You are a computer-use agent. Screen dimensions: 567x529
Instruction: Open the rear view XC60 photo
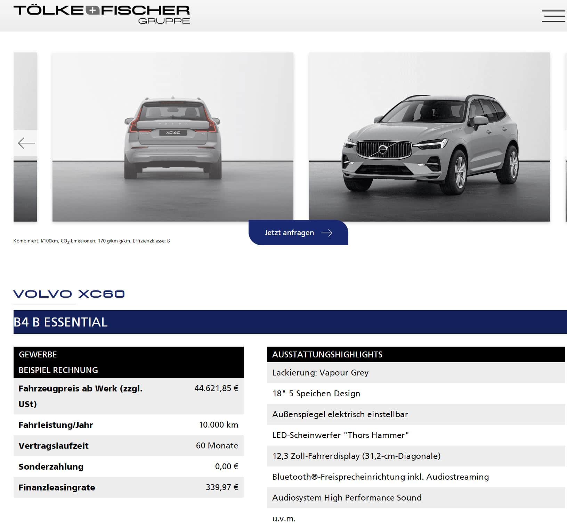coord(173,137)
